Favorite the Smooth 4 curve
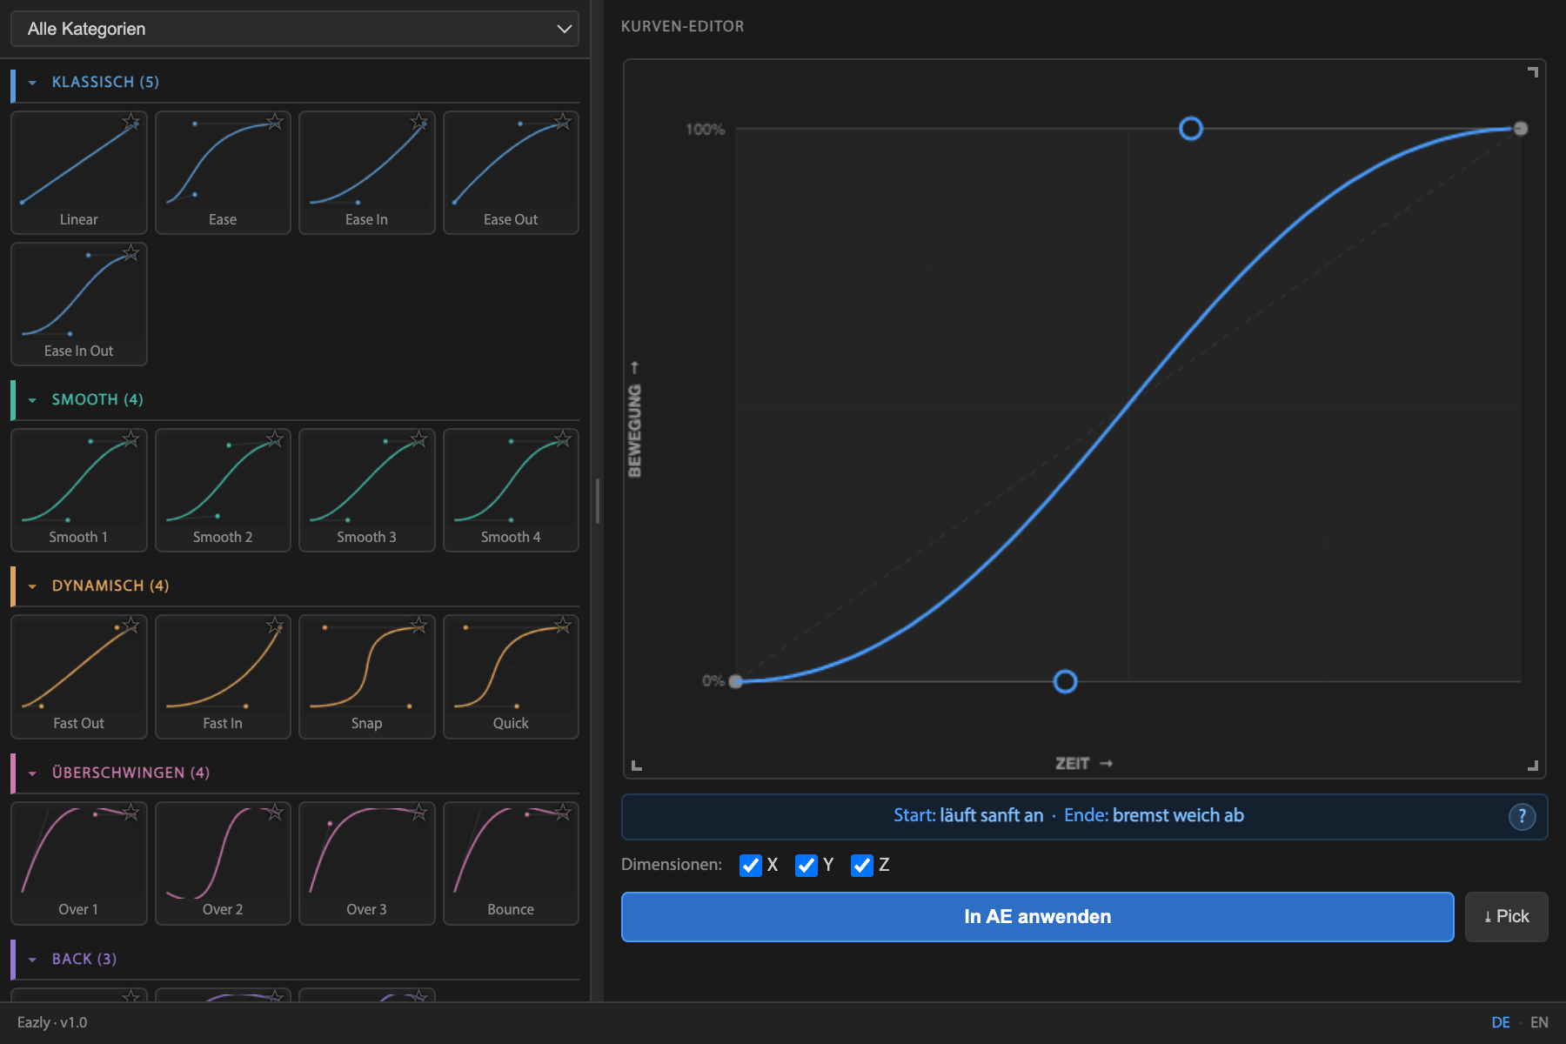 pos(563,438)
